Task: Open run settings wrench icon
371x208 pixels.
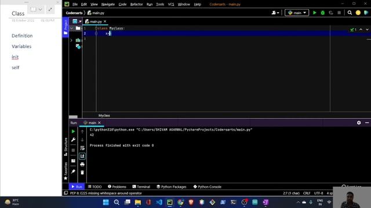Action: (73, 140)
